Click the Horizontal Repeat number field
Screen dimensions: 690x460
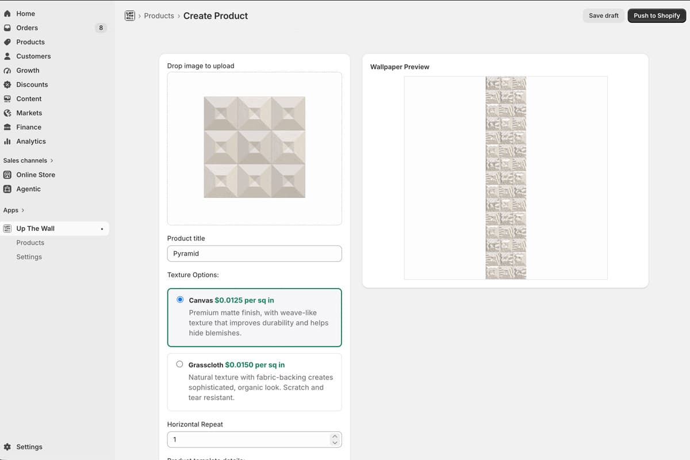[254, 439]
